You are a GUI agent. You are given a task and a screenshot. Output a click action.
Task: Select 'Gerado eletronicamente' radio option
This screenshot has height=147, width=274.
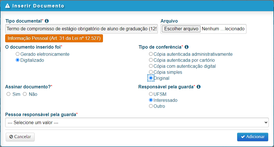[18, 54]
